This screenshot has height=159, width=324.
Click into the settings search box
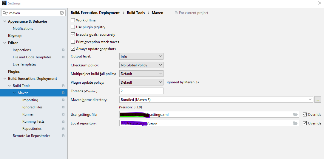pyautogui.click(x=34, y=13)
